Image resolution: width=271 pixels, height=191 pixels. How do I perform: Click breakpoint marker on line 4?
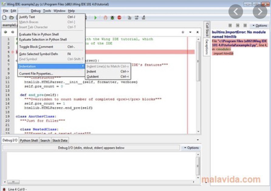tap(12, 52)
